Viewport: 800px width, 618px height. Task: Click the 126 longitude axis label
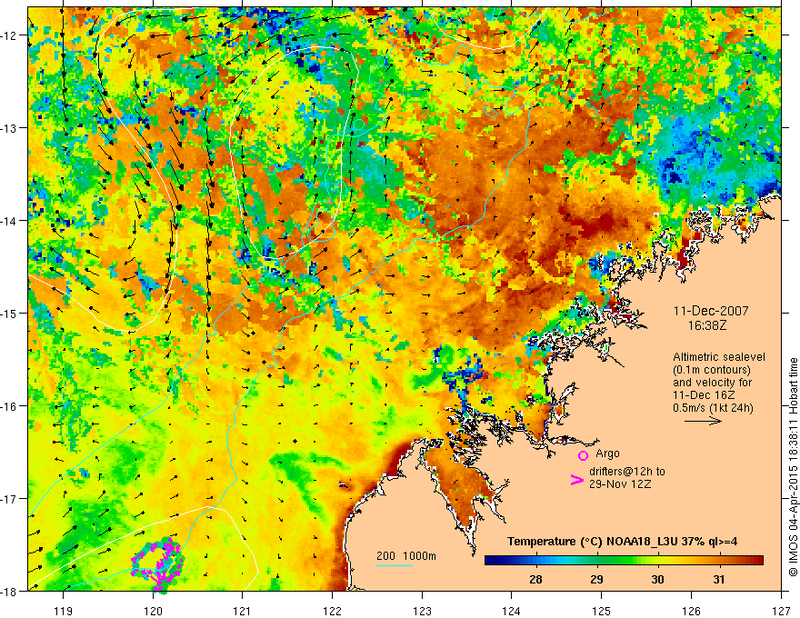[691, 611]
